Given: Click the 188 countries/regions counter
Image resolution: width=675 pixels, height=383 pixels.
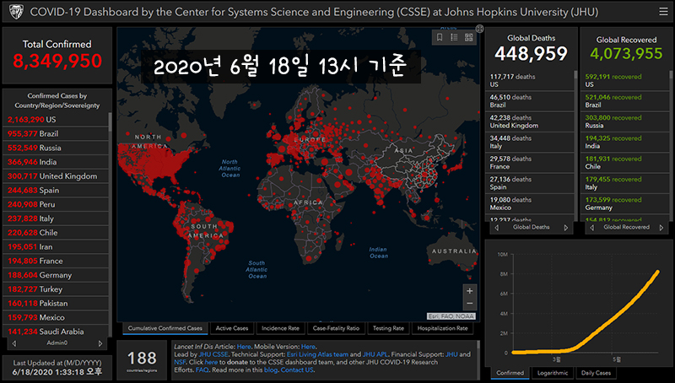Looking at the screenshot, I should 142,360.
